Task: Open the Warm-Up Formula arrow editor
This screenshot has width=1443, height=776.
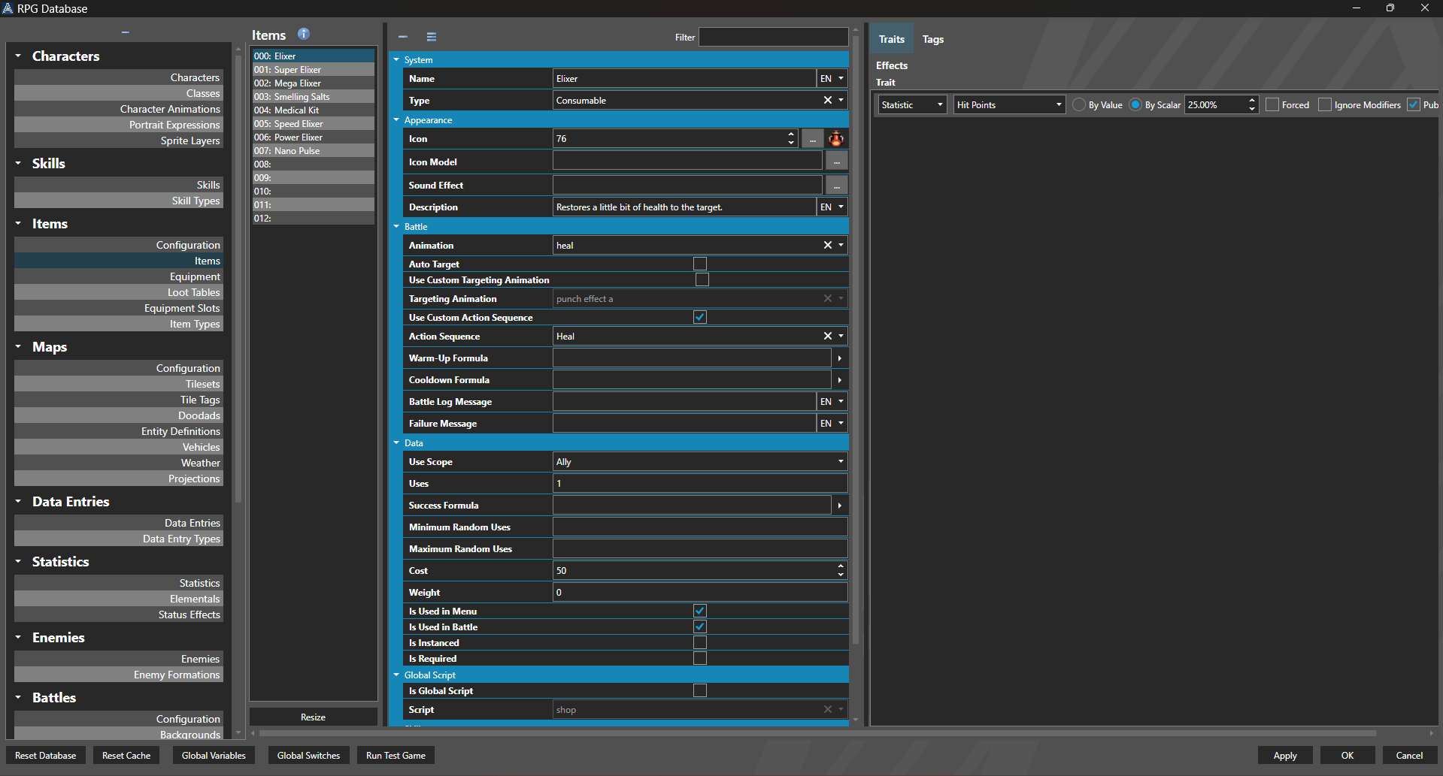Action: [839, 358]
